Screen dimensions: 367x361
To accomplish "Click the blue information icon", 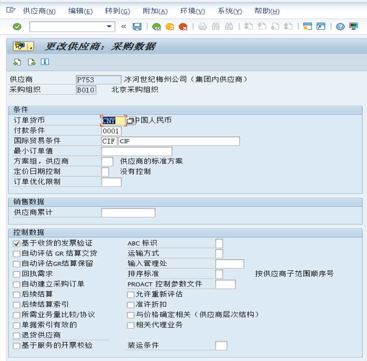I will point(45,62).
